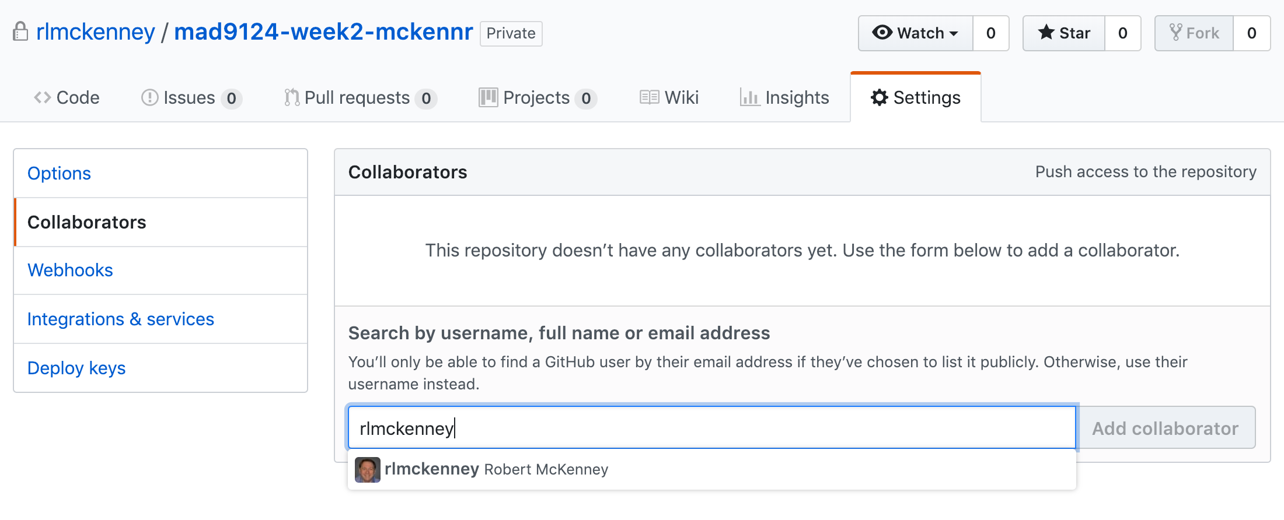Click the stargazers count next to Star
The height and width of the screenshot is (520, 1284).
[x=1122, y=33]
